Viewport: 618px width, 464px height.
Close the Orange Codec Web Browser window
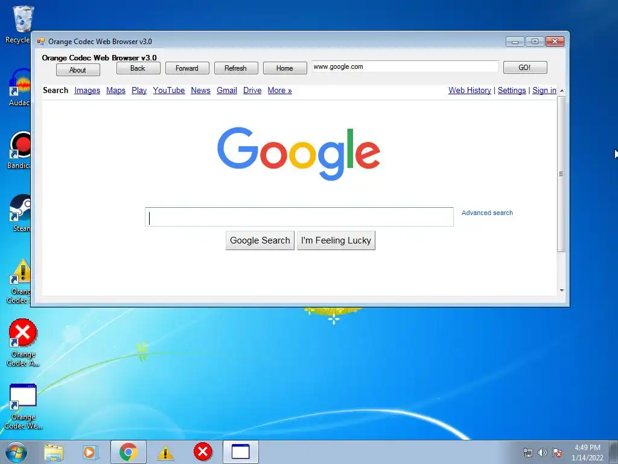[x=555, y=42]
